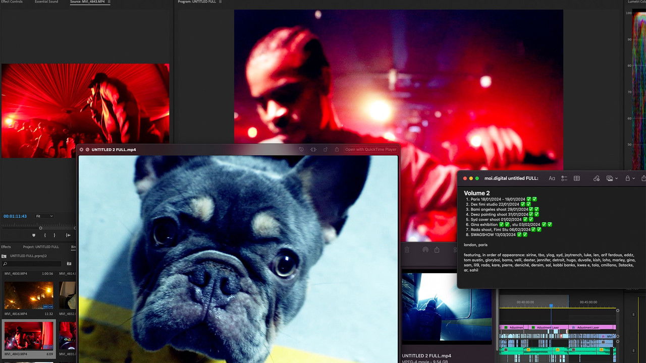Click the Quick Look share icon
This screenshot has height=363, width=646.
[337, 150]
